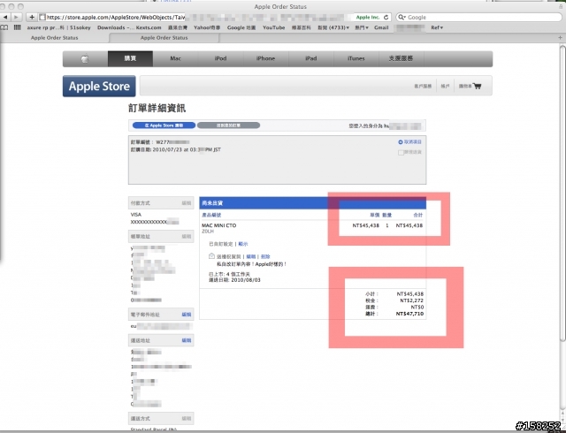Open the Gmail bookmark
Screen dimensions: 566x433
pyautogui.click(x=381, y=27)
